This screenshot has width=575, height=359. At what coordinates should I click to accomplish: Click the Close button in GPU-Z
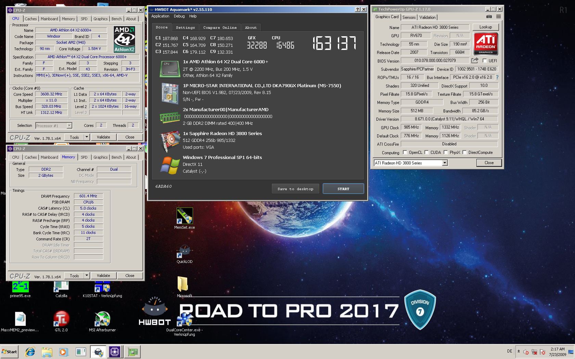pyautogui.click(x=489, y=163)
